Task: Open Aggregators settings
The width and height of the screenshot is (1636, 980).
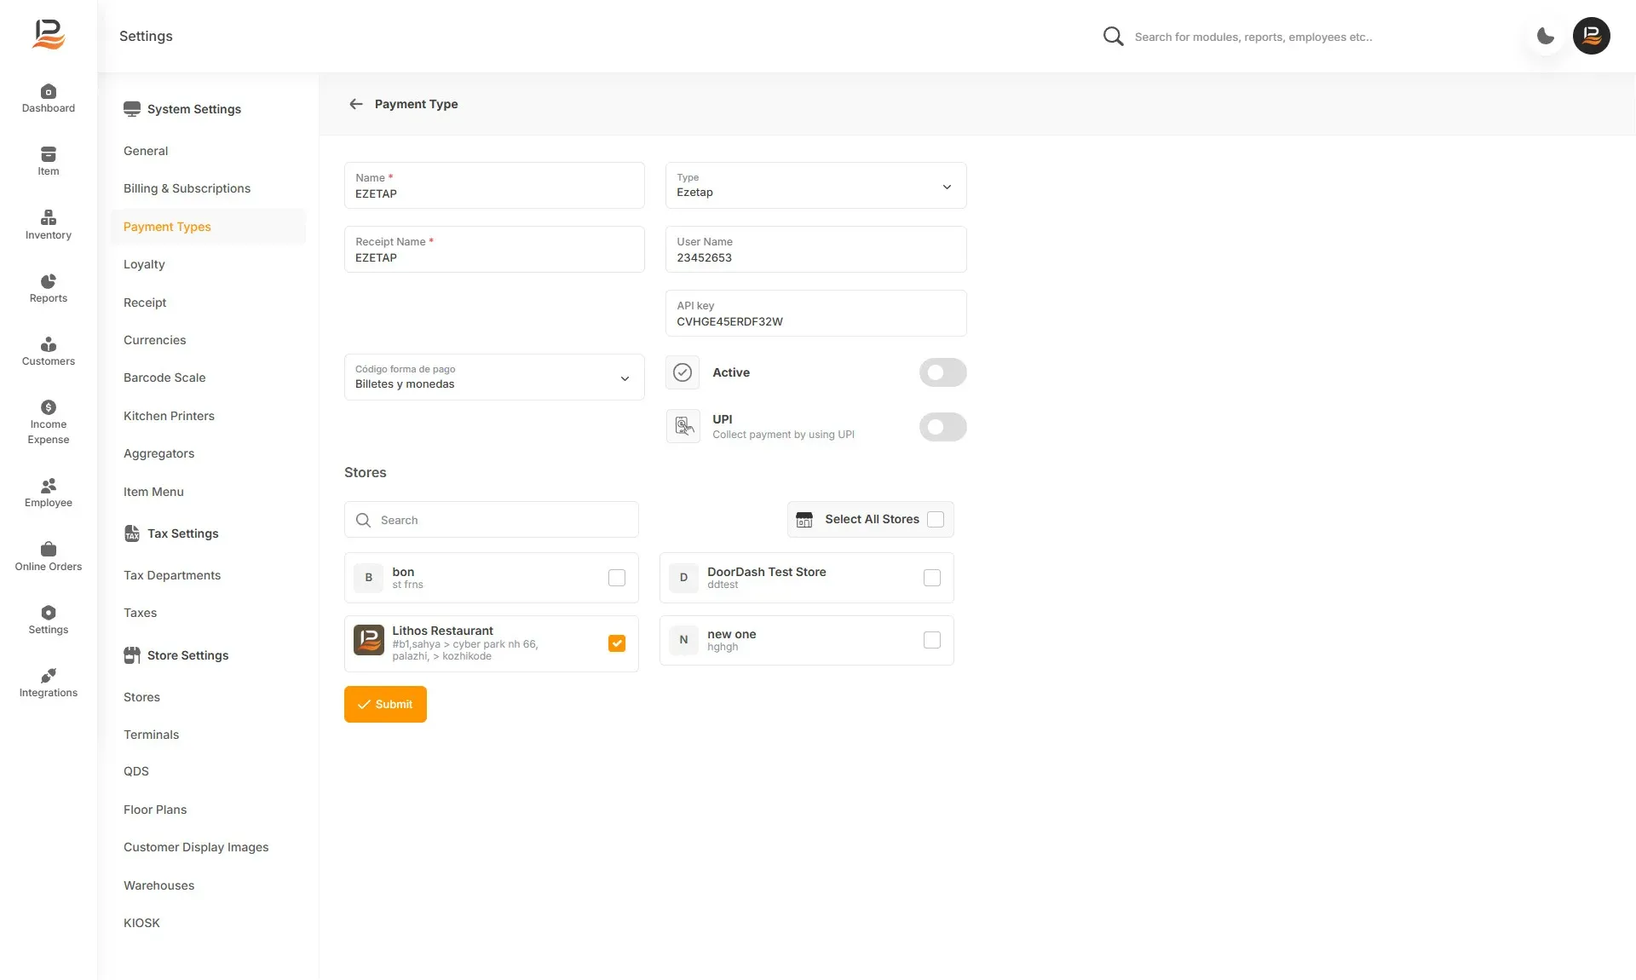Action: pos(158,453)
